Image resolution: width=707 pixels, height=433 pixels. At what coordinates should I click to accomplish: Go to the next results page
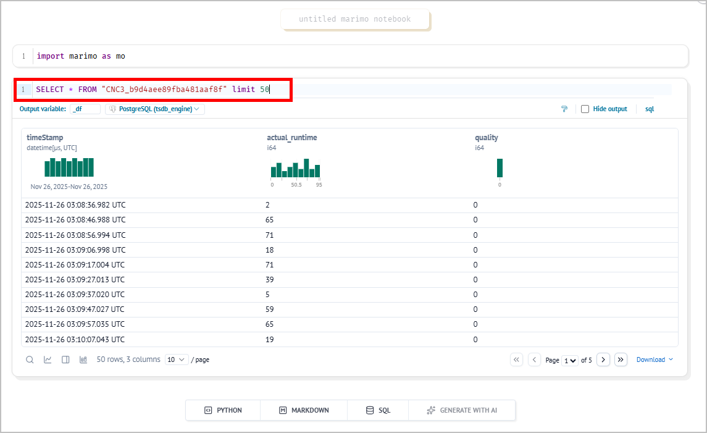pos(603,359)
